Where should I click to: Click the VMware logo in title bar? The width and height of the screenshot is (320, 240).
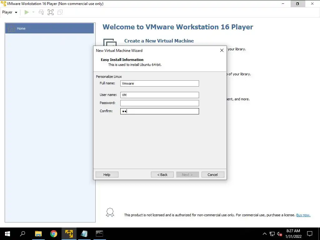coord(3,4)
